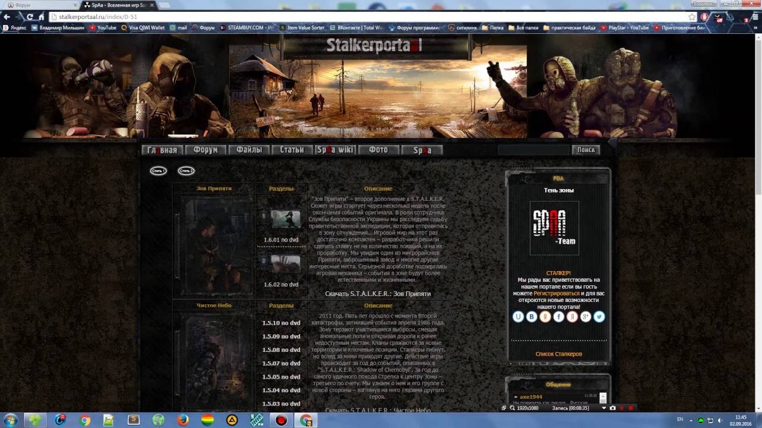
Task: Open AIMP from the taskbar
Action: point(232,420)
